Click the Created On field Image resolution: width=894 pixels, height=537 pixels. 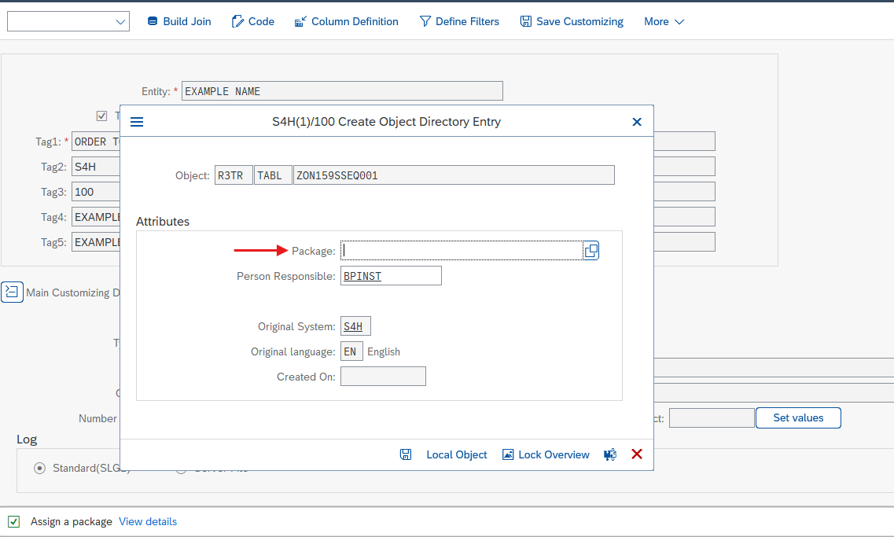pos(383,377)
